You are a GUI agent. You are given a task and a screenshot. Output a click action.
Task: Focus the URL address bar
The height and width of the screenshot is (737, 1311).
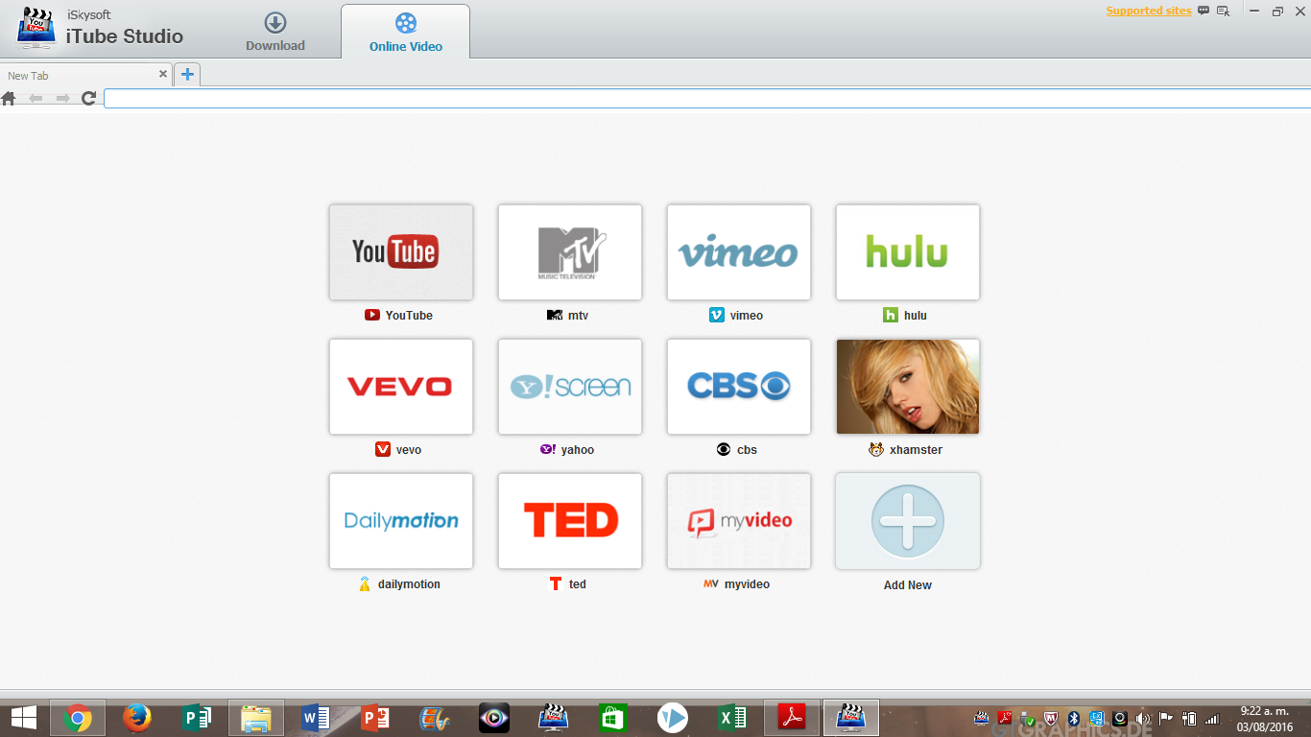(707, 99)
